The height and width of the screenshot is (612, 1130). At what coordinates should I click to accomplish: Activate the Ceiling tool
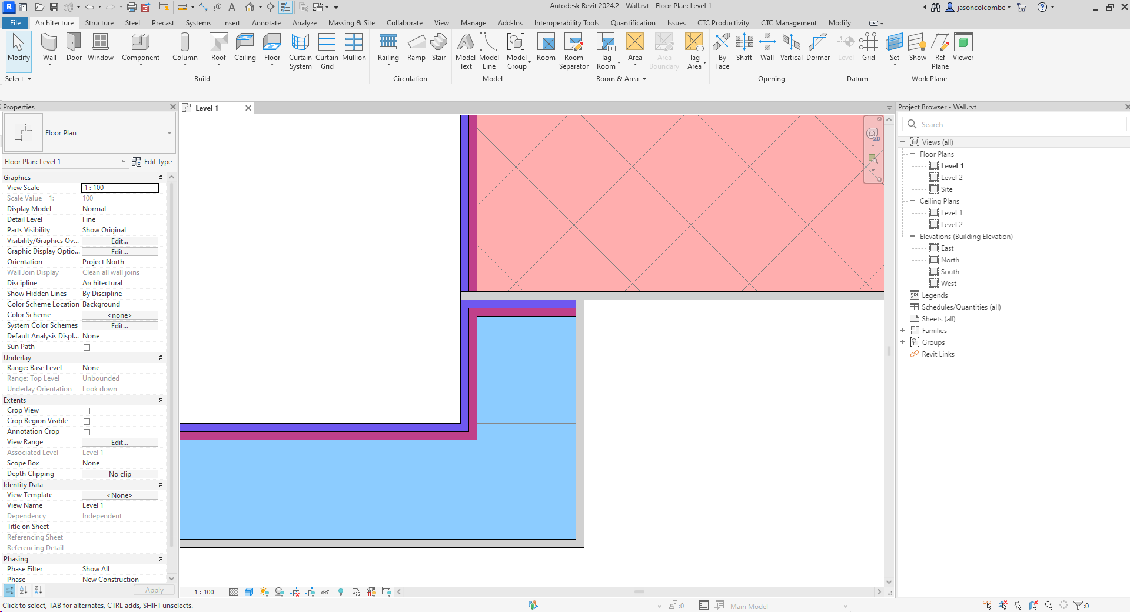click(245, 47)
